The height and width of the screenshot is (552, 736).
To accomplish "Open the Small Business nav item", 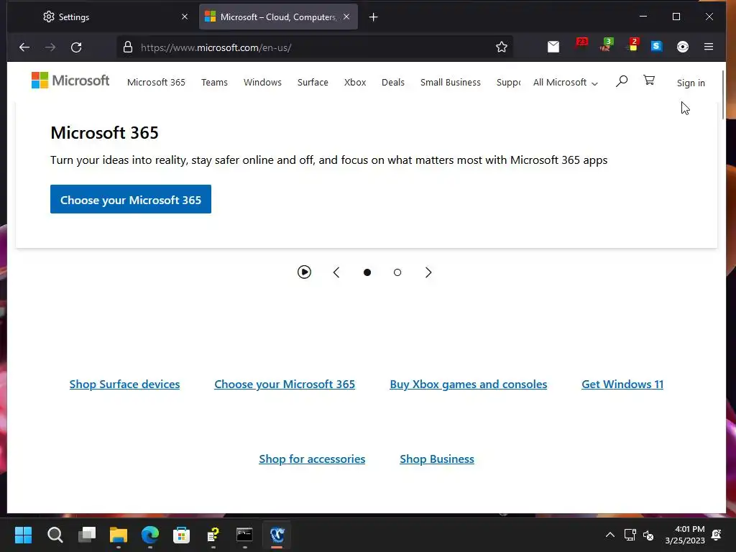I will coord(451,82).
